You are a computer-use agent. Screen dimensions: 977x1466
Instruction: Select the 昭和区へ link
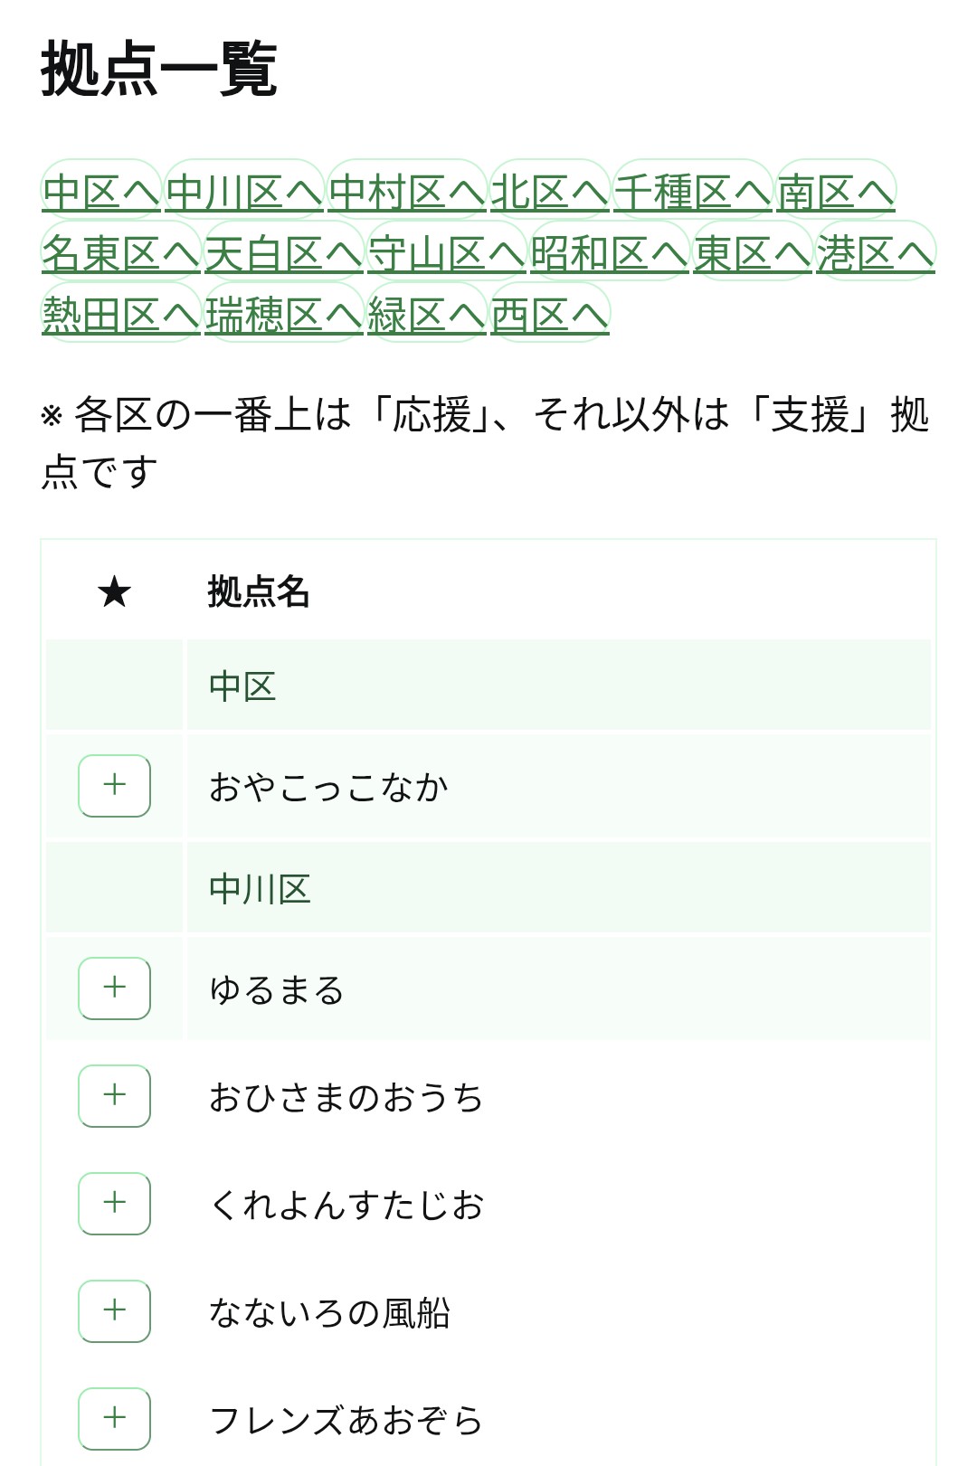tap(610, 253)
